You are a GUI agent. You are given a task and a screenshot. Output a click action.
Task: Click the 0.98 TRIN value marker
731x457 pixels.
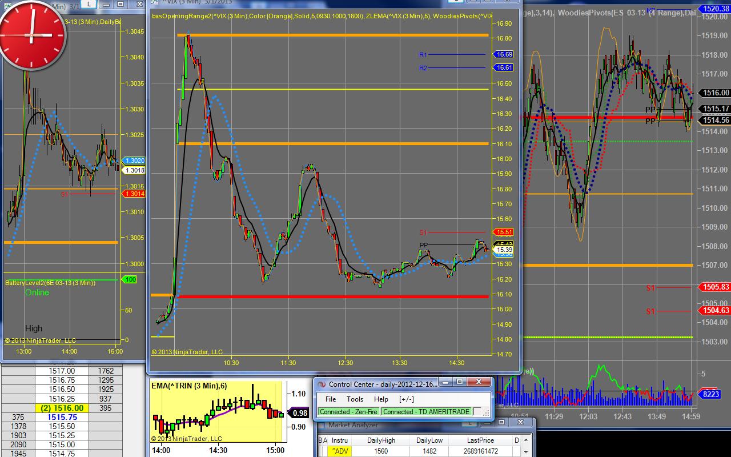[299, 413]
